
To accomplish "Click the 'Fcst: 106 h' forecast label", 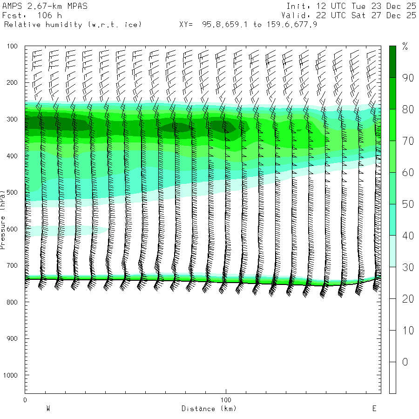I will [x=32, y=15].
